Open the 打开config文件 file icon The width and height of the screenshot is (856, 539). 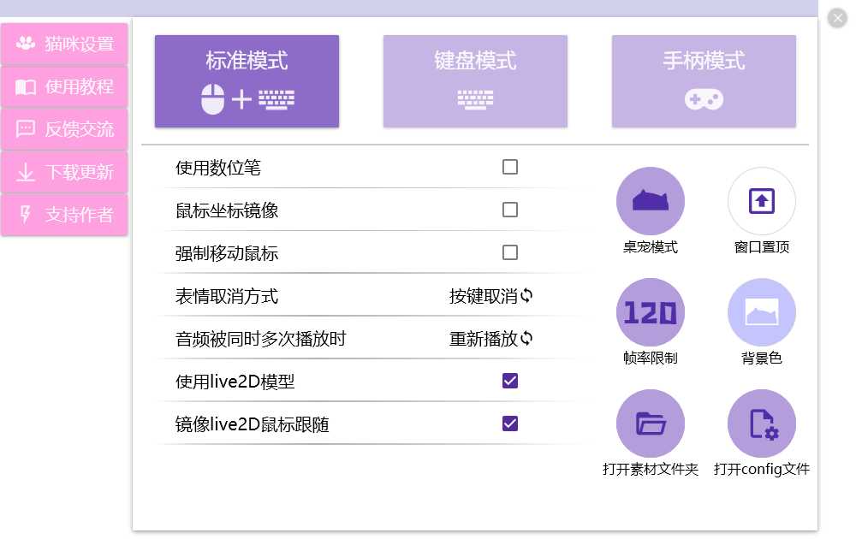tap(761, 423)
